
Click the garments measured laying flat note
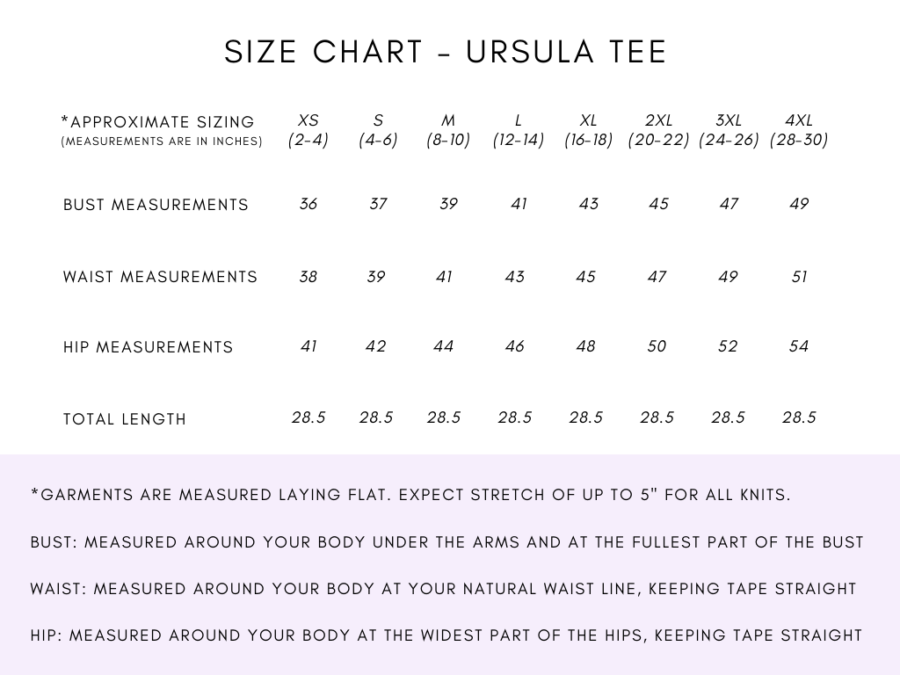pyautogui.click(x=410, y=495)
